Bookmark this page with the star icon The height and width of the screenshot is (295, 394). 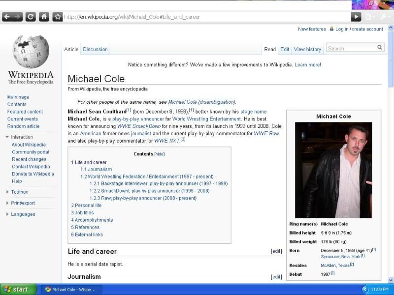[x=58, y=17]
